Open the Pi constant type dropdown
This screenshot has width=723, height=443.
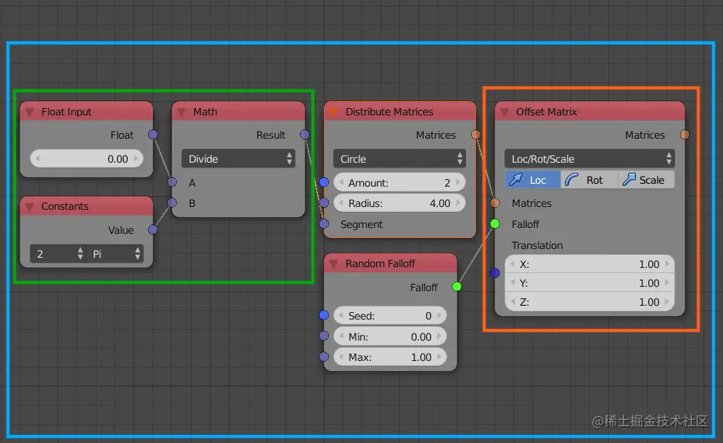(115, 253)
